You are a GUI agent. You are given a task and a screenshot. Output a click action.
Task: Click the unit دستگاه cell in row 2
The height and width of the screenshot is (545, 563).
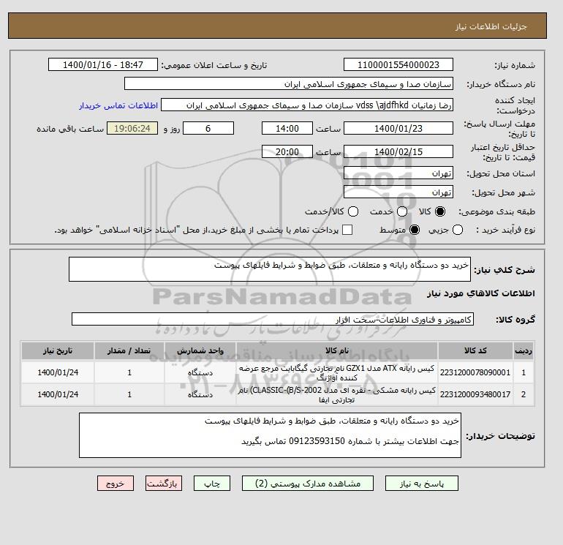click(200, 394)
